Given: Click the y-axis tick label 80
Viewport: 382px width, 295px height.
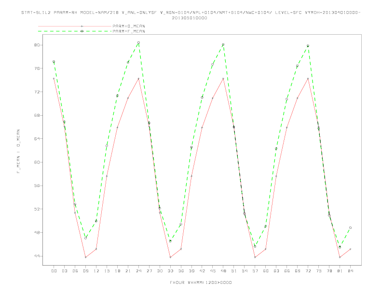Looking at the screenshot, I should [x=37, y=45].
